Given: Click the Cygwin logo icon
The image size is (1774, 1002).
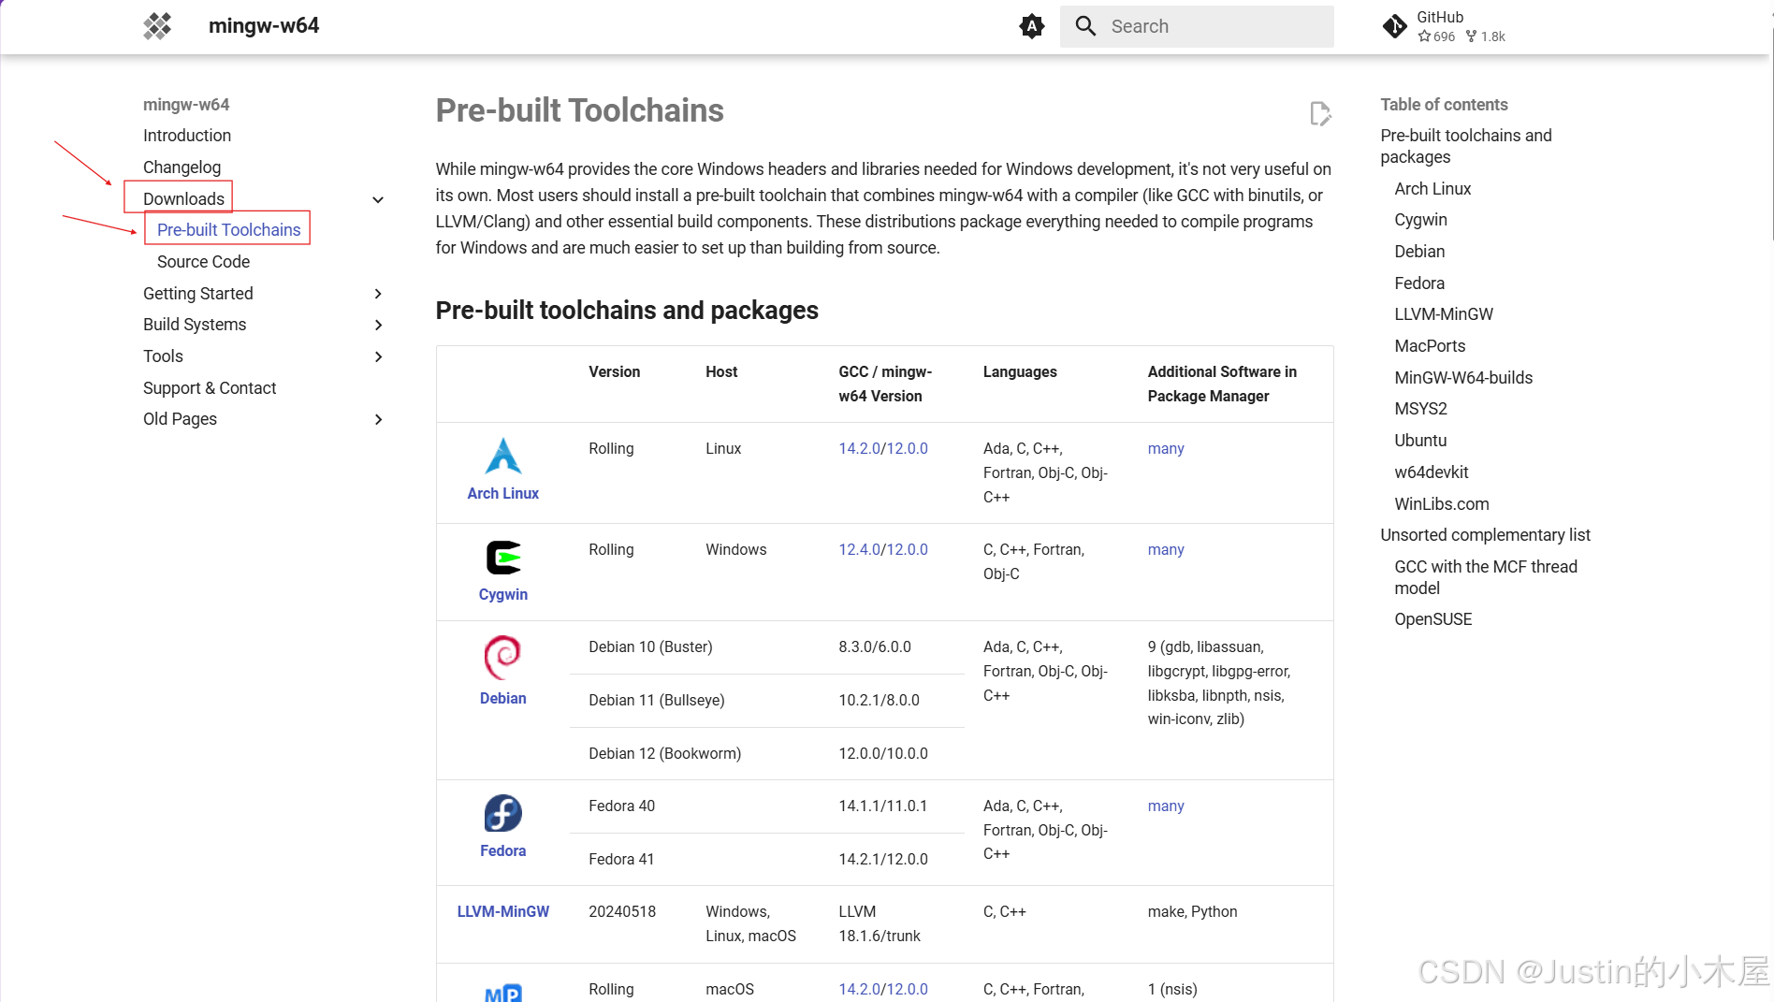Looking at the screenshot, I should coord(503,558).
